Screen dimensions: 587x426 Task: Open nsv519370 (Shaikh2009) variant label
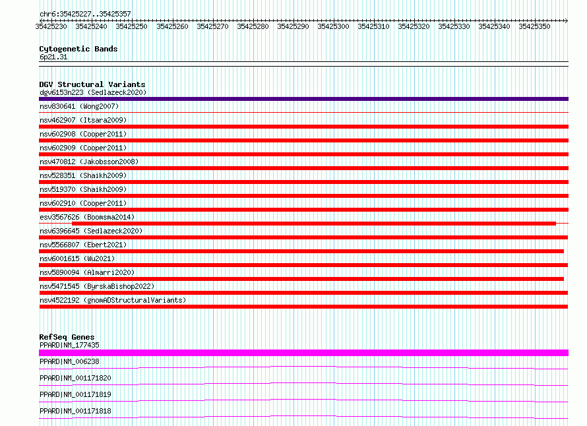[x=83, y=189]
